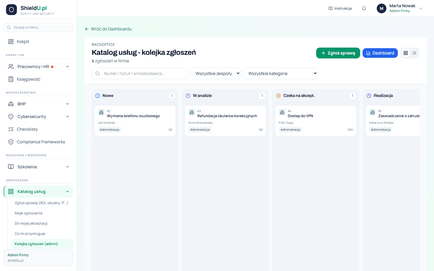The width and height of the screenshot is (434, 271).
Task: Click the Nowe column status icon
Action: click(98, 96)
